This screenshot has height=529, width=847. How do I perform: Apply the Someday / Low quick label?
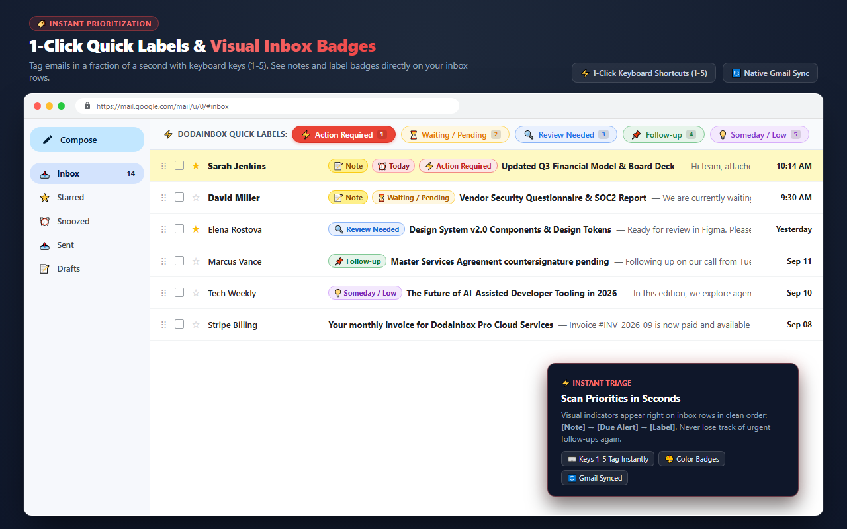[760, 134]
